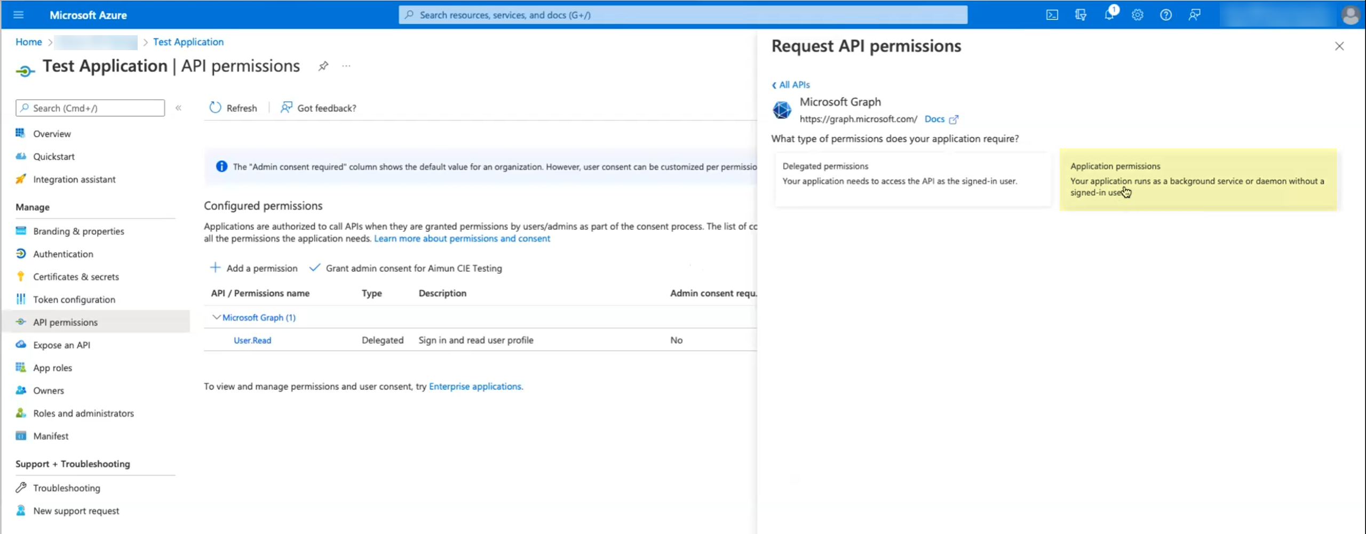Go back to All APIs

pos(791,85)
